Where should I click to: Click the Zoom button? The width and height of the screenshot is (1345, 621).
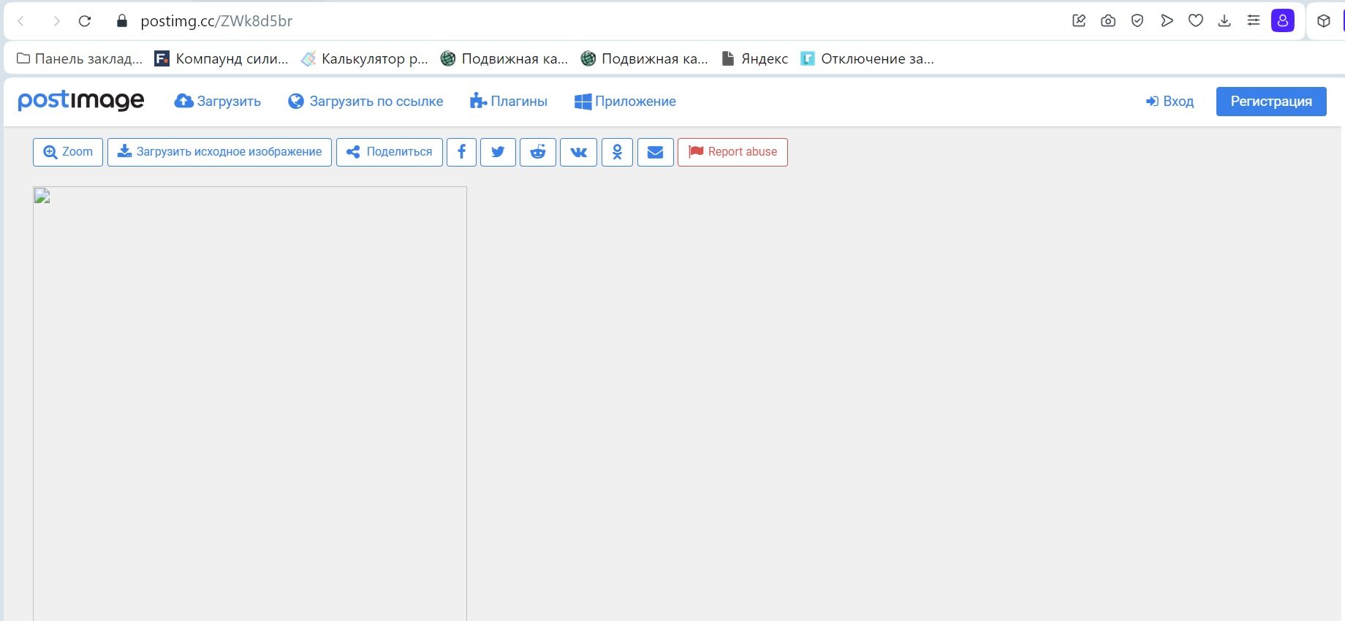point(68,152)
